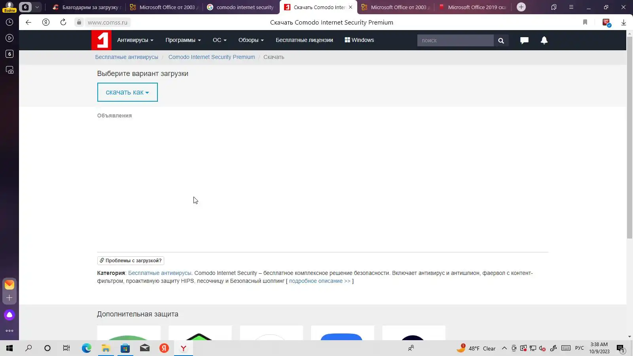
Task: Open Microsoft Edge from taskbar
Action: pos(86,348)
